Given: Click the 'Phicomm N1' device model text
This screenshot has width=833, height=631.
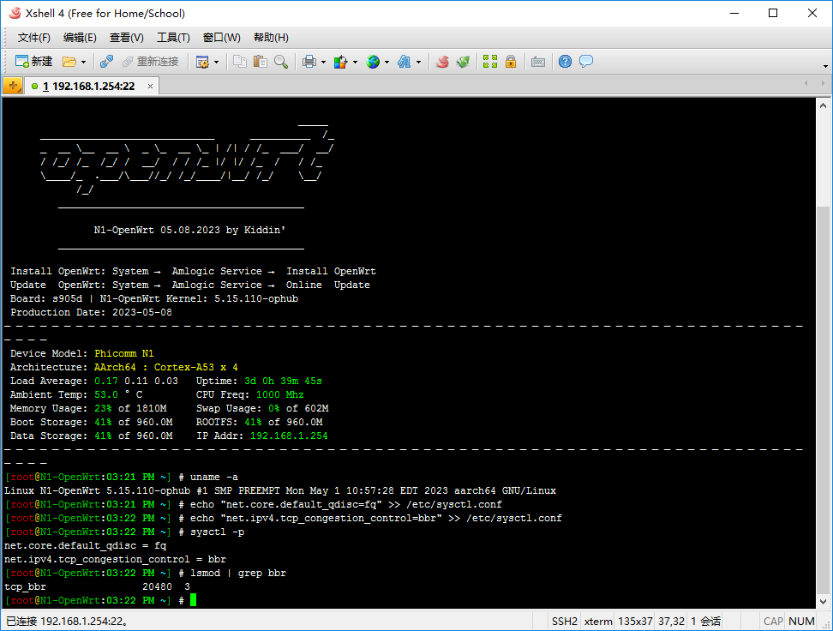Looking at the screenshot, I should tap(123, 353).
